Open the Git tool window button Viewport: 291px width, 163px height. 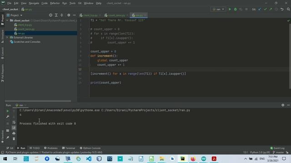tap(10, 148)
